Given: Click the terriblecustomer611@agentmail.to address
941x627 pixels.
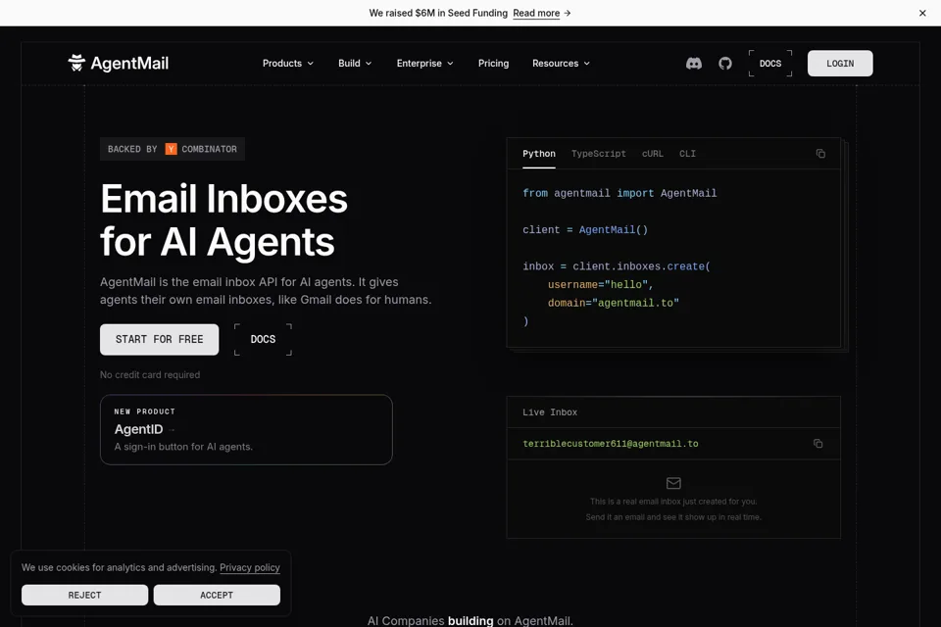Looking at the screenshot, I should pos(611,444).
